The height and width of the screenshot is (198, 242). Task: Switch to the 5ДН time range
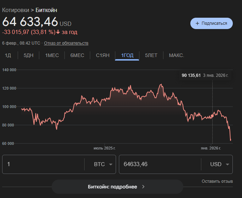[x=28, y=55]
